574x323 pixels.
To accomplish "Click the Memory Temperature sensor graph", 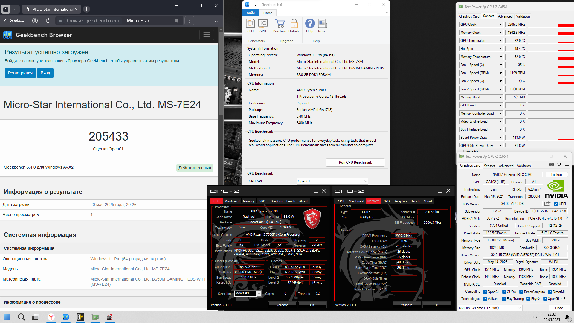I will click(551, 57).
